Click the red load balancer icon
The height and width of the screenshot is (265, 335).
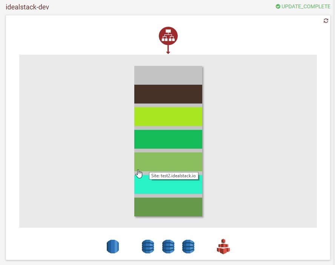tap(168, 36)
